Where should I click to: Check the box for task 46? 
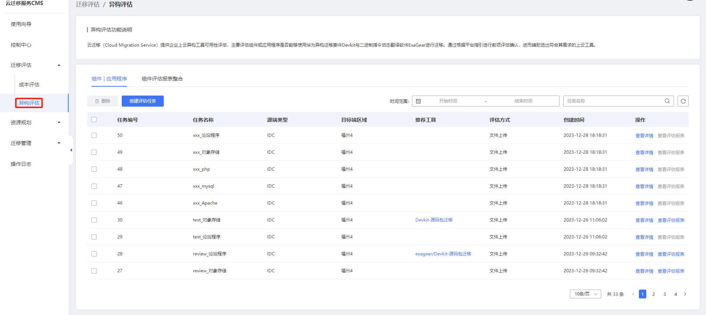click(x=94, y=203)
